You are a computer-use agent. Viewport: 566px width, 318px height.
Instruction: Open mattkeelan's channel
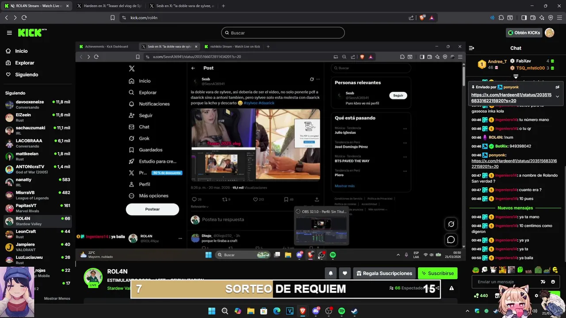38,156
